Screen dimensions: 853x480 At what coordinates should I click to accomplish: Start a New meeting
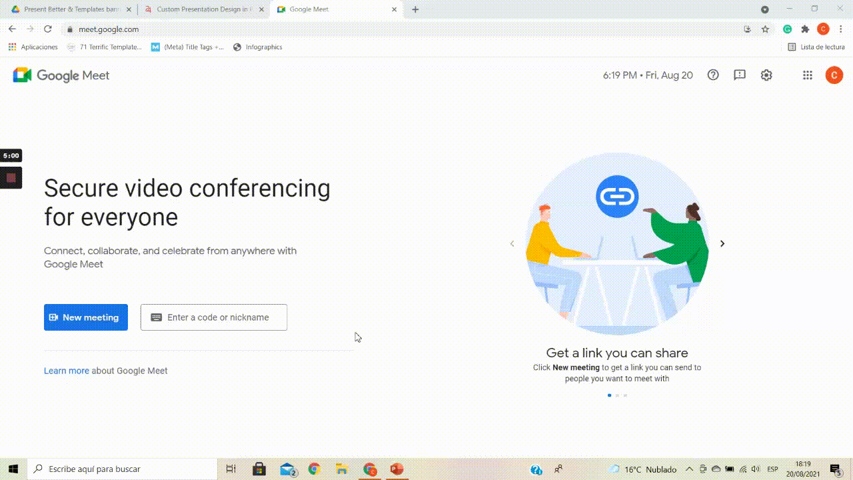coord(86,317)
